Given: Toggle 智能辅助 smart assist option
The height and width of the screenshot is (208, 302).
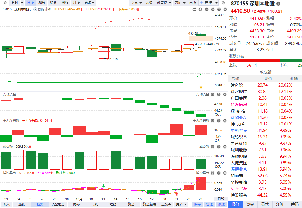Looking at the screenshot, I should point(42,9).
